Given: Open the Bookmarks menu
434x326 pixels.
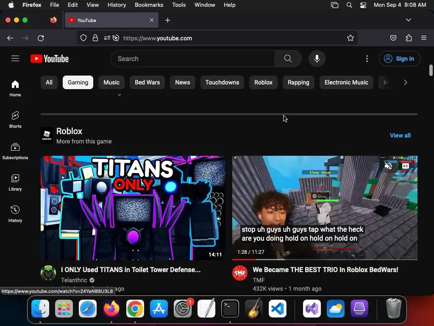Looking at the screenshot, I should click(x=149, y=5).
